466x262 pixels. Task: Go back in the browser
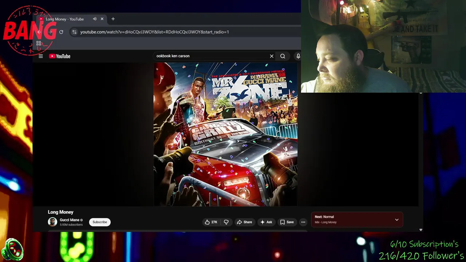39,32
